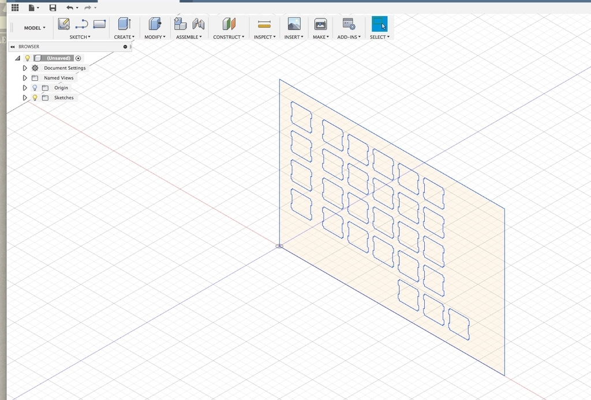
Task: Toggle visibility bulb of Origin
Action: pyautogui.click(x=35, y=88)
